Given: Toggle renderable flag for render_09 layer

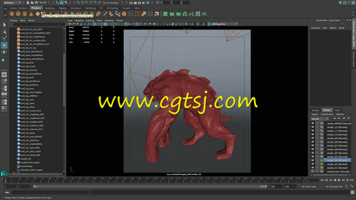Looking at the screenshot, I should click(x=313, y=138).
